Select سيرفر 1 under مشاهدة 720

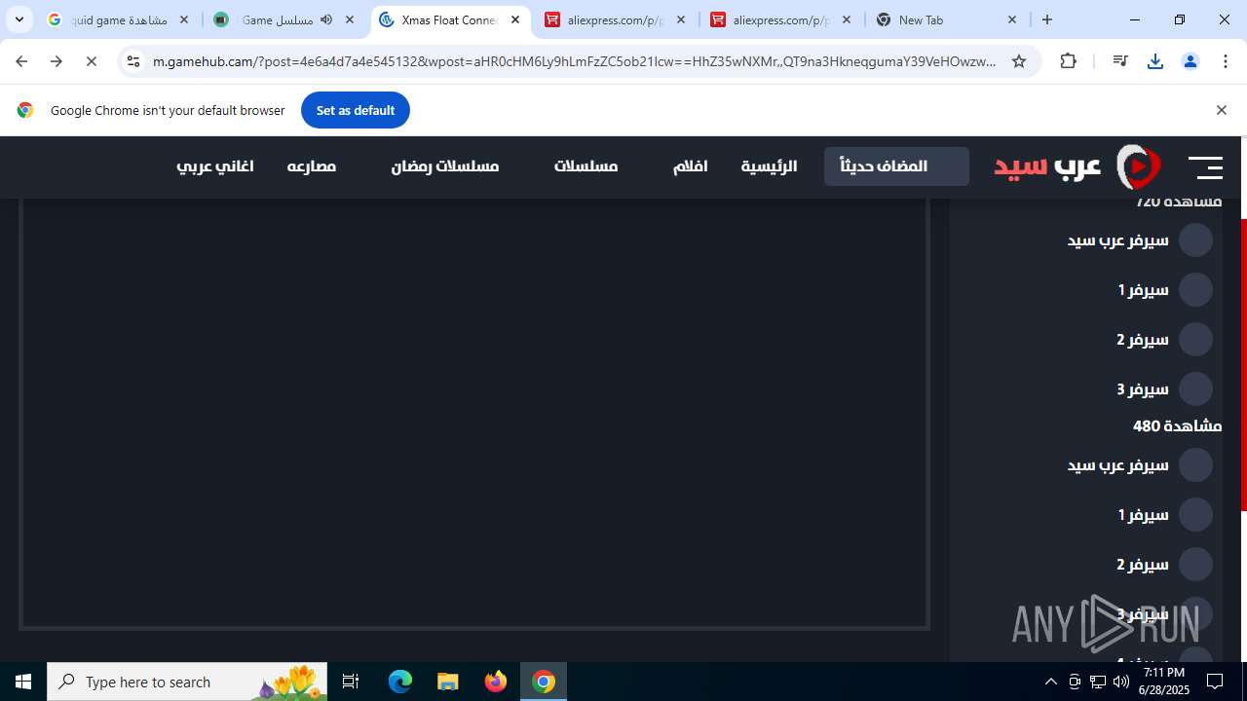1165,289
